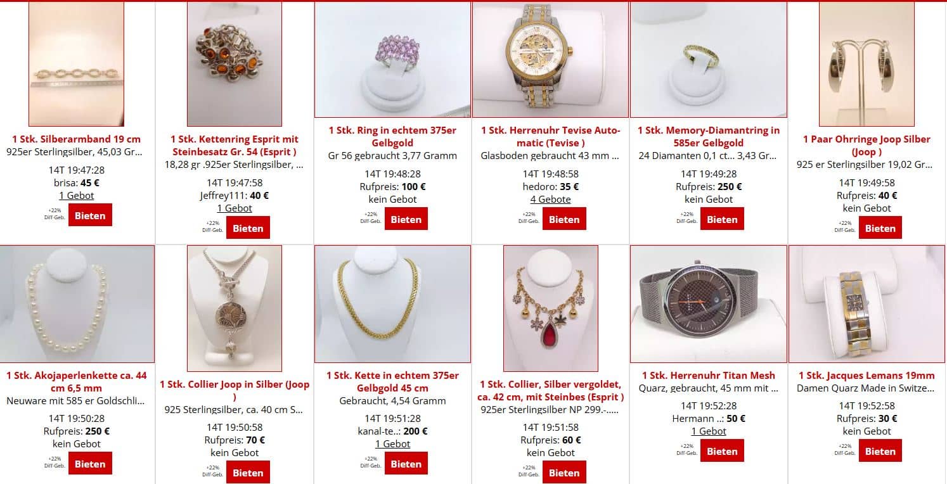Bid on the Memory-Diamantring in Gelbgold
Viewport: 947px width, 484px height.
click(x=722, y=219)
